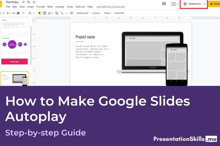Choose the Select arrow cursor tool
The image size is (220, 146).
point(39,13)
